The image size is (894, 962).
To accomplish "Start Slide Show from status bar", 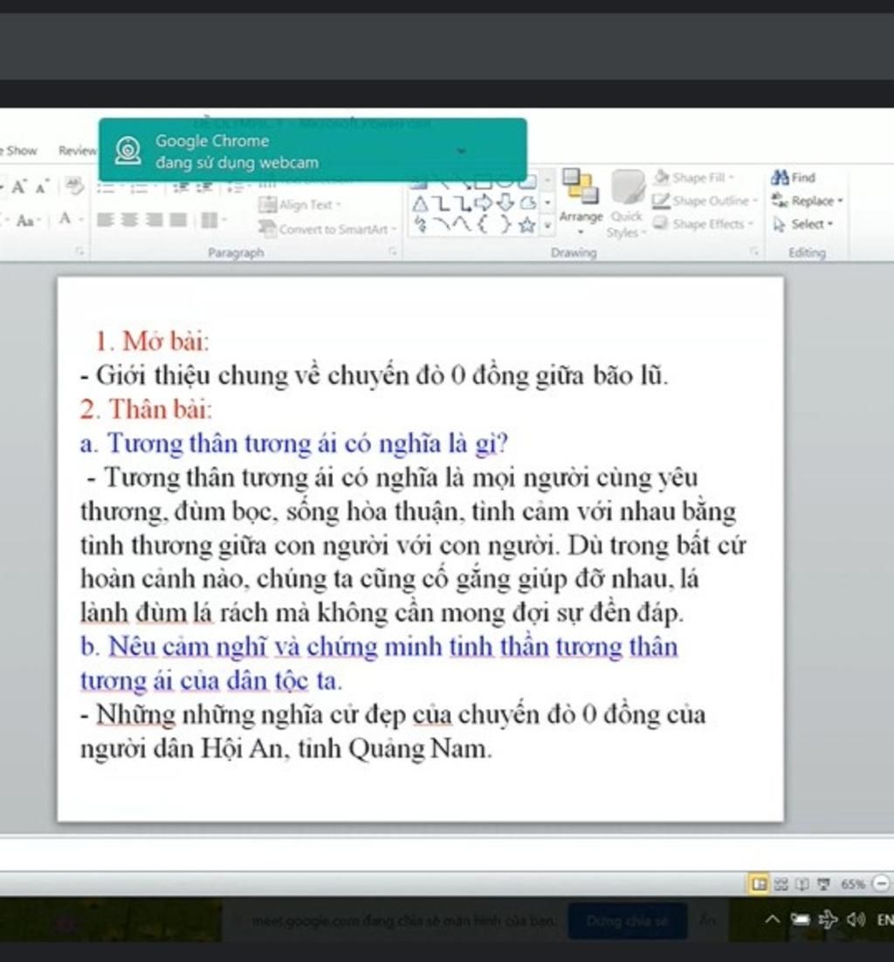I will pos(823,884).
